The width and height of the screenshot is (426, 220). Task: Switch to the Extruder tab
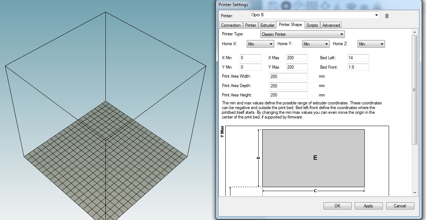click(x=267, y=25)
